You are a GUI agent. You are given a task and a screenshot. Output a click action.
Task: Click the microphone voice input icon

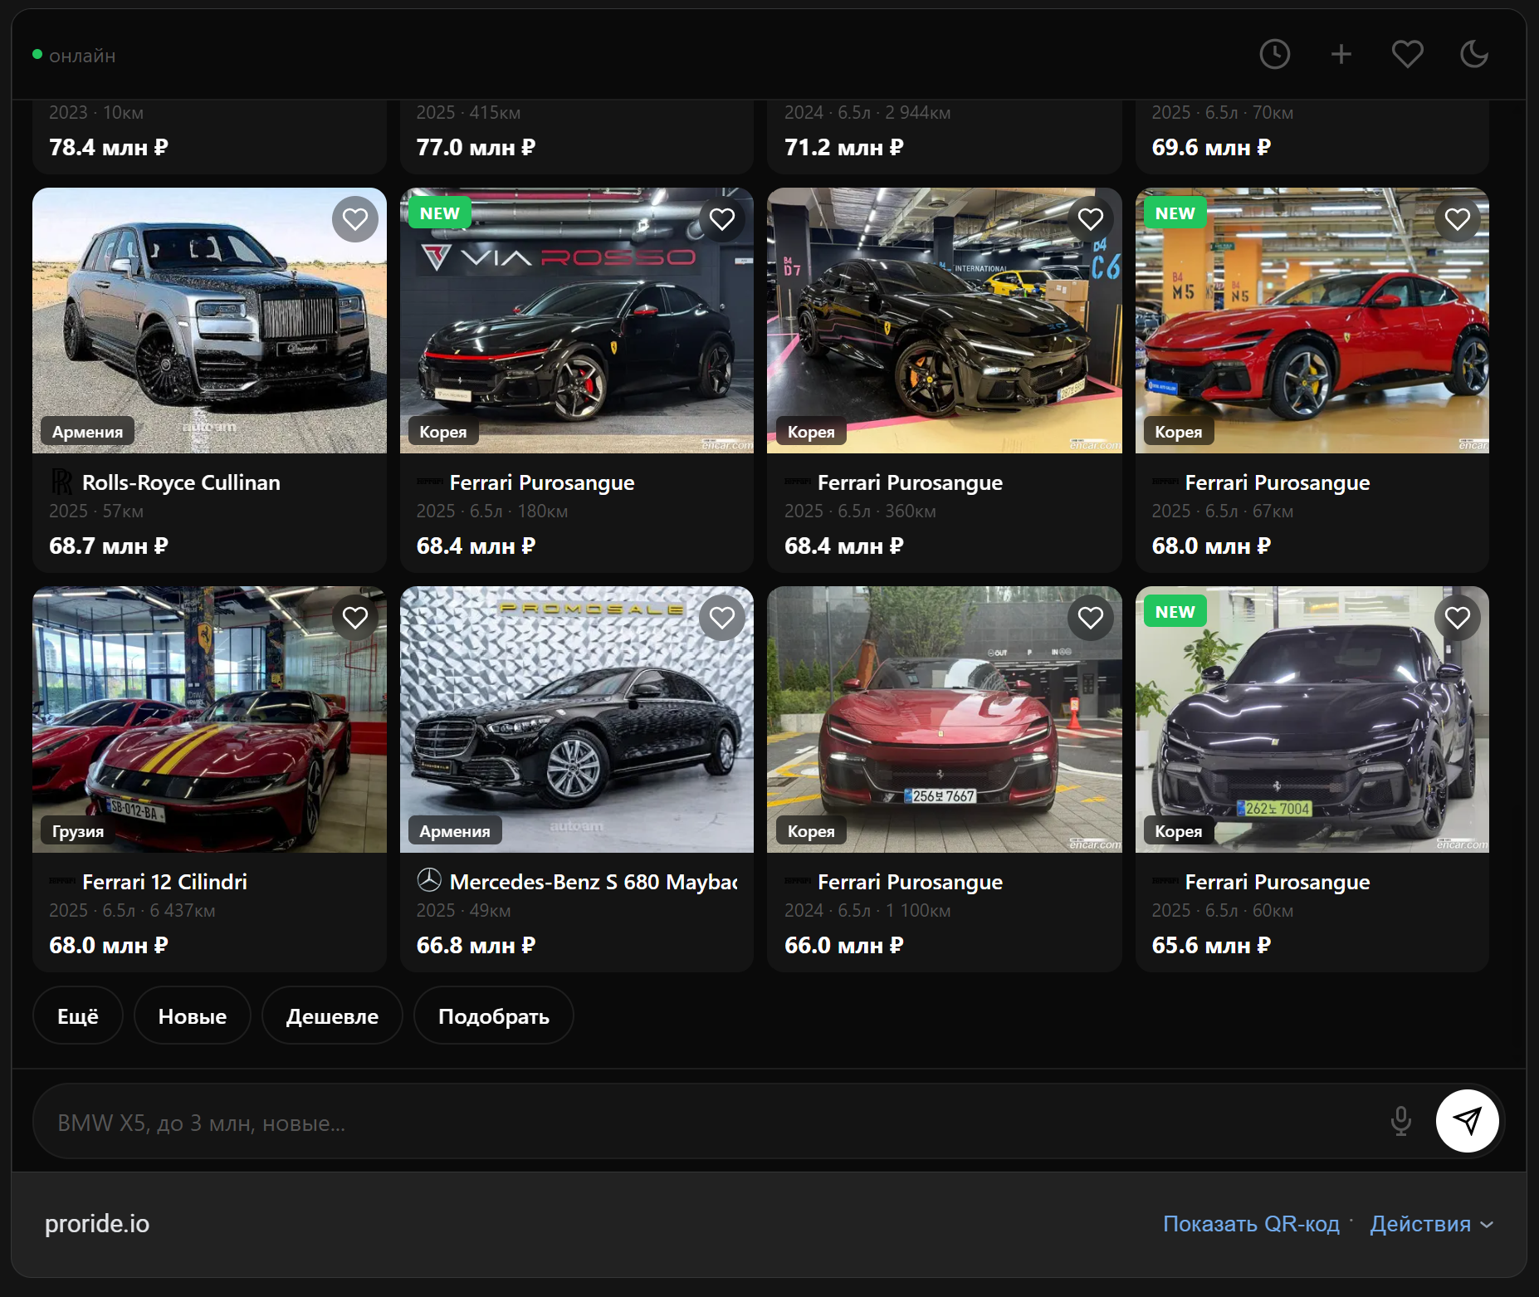[1400, 1121]
